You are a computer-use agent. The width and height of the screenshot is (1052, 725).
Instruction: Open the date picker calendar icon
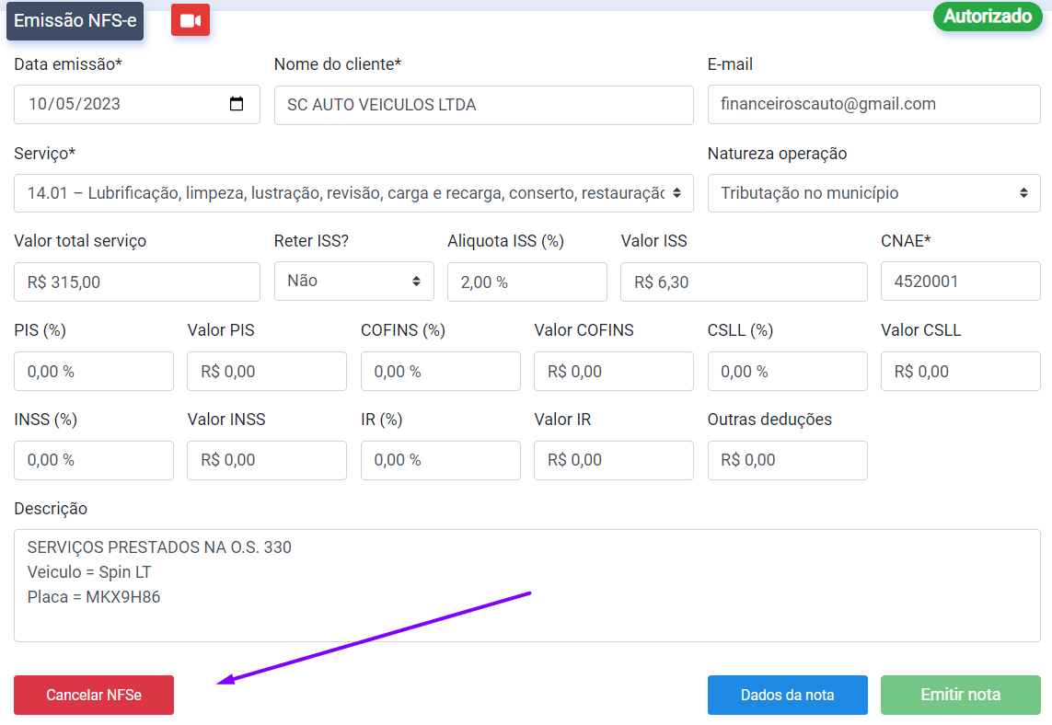tap(237, 104)
